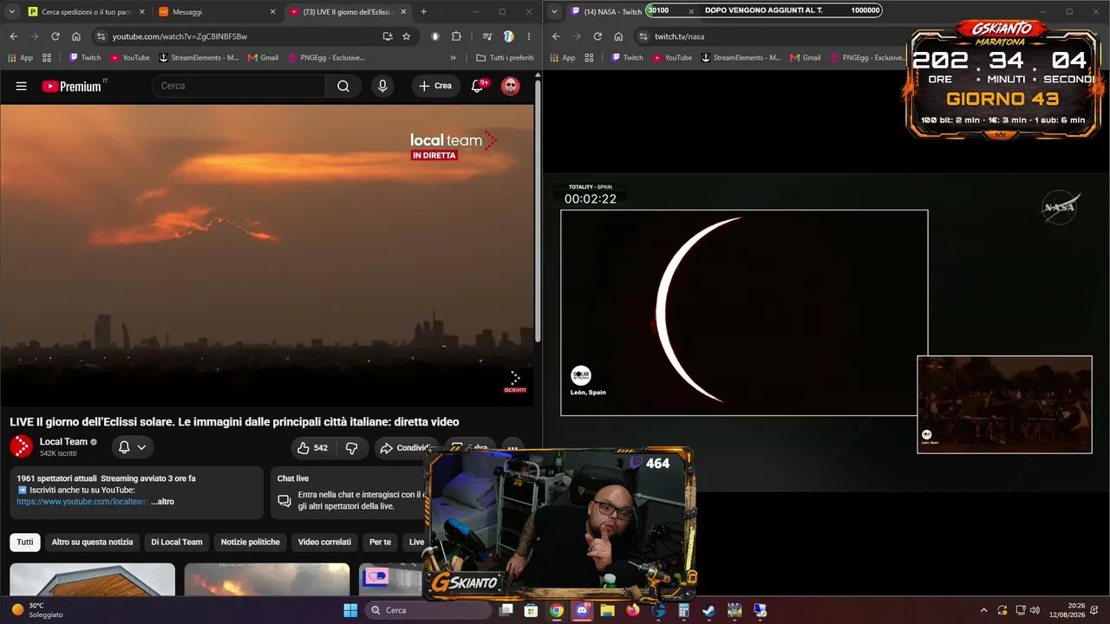
Task: Open Discord from the taskbar
Action: click(x=582, y=610)
